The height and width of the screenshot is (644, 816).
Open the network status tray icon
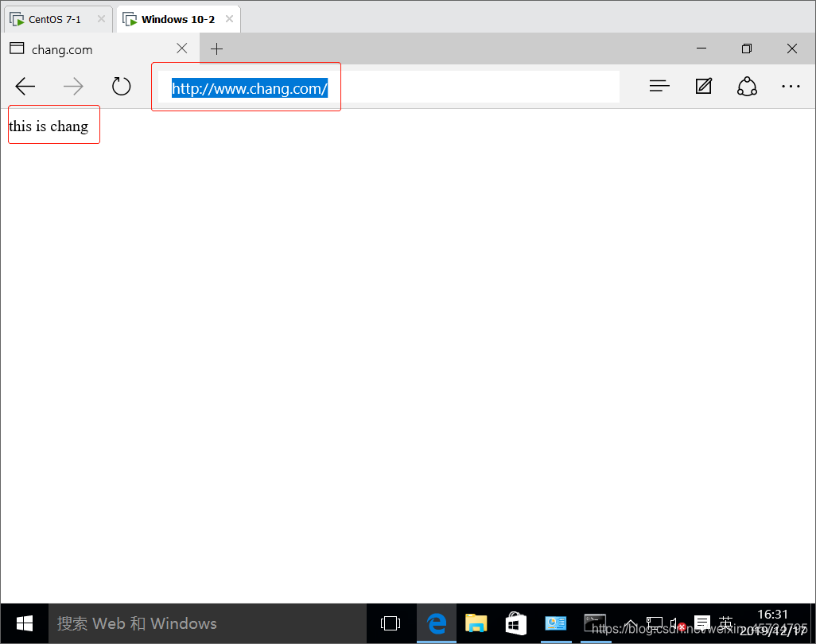click(655, 623)
